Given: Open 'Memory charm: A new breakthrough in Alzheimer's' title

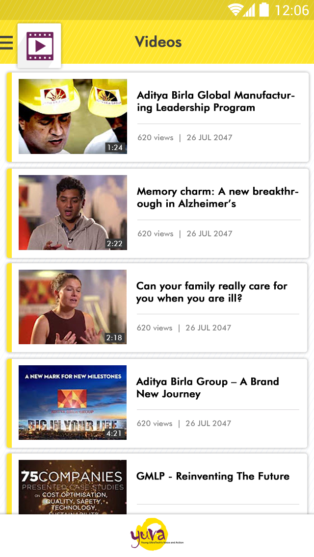Looking at the screenshot, I should pos(218,198).
